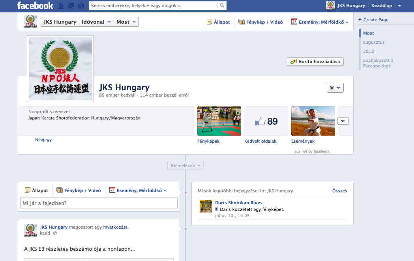The width and height of the screenshot is (414, 261).
Task: Open the account dropdown arrow in the top bar
Action: 399,6
